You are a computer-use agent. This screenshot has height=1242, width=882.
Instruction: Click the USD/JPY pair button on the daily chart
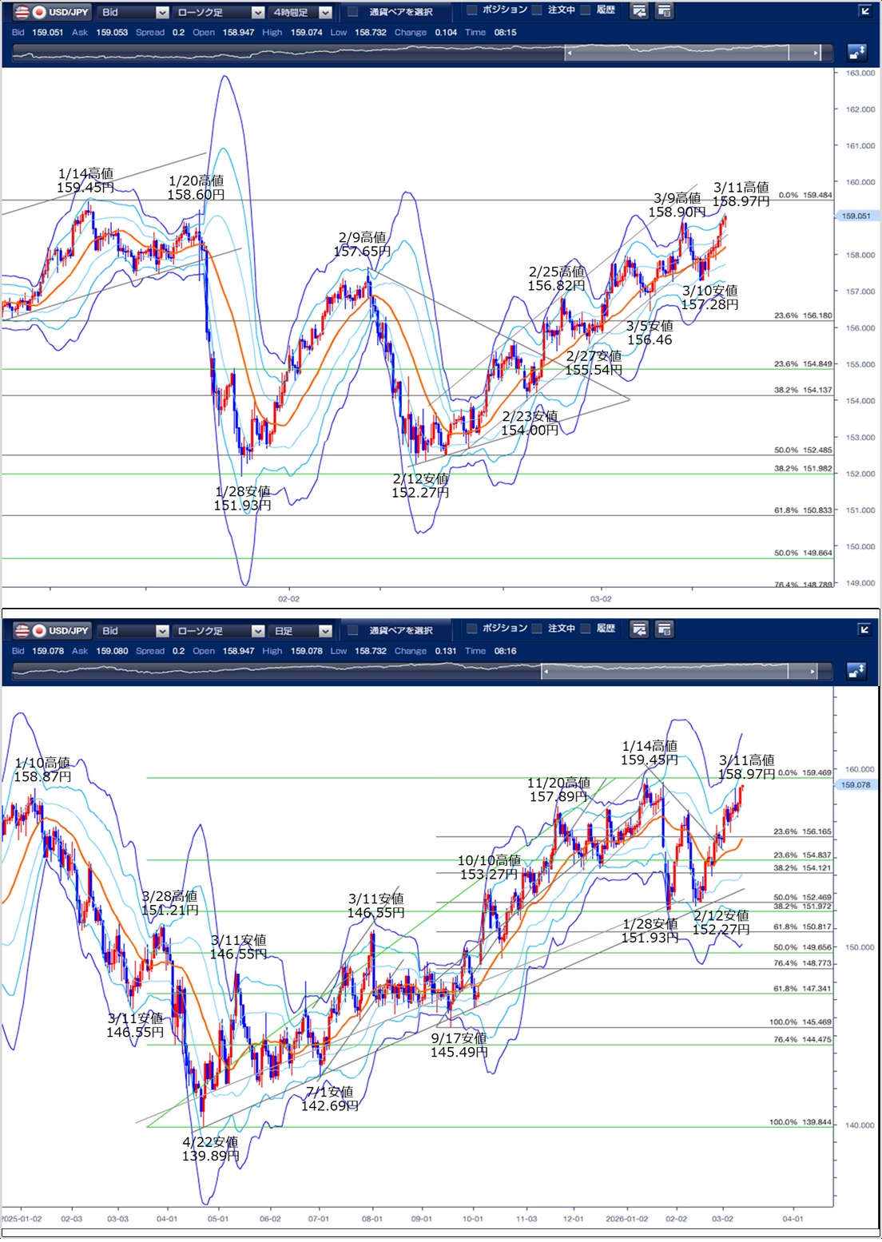[53, 630]
